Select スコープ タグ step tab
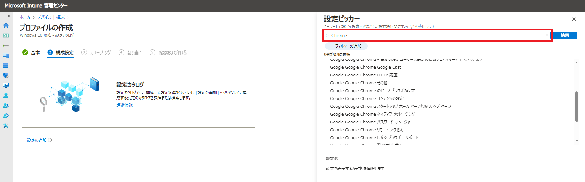 [96, 52]
